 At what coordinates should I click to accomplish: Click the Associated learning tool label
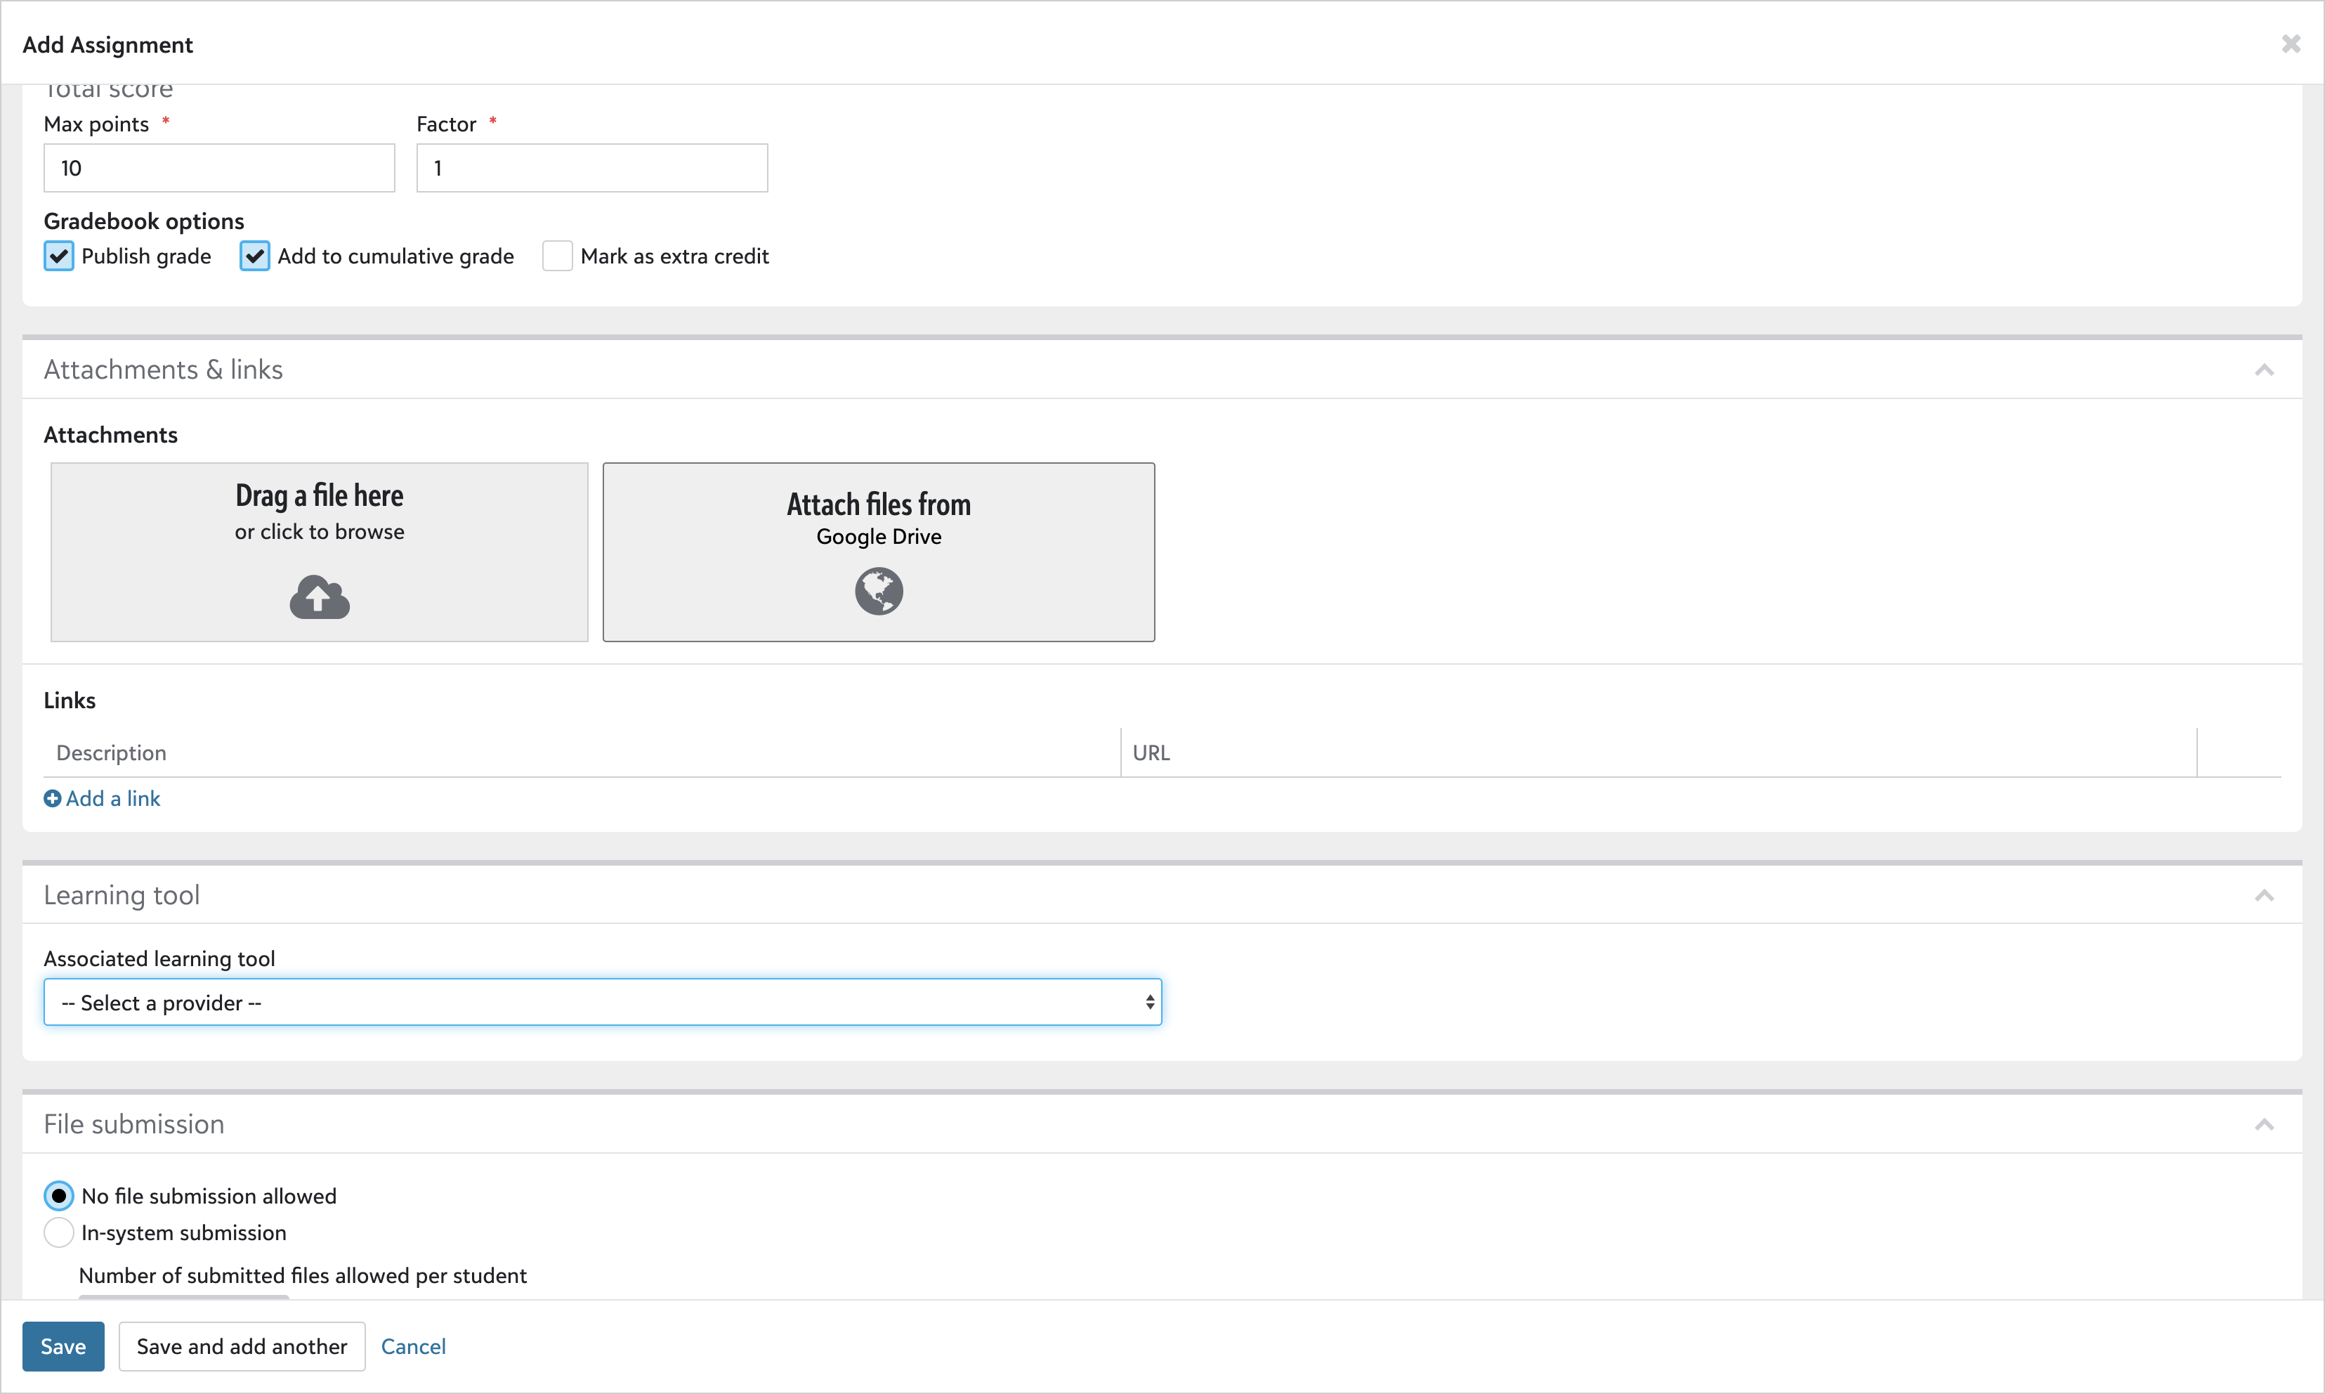click(x=159, y=958)
